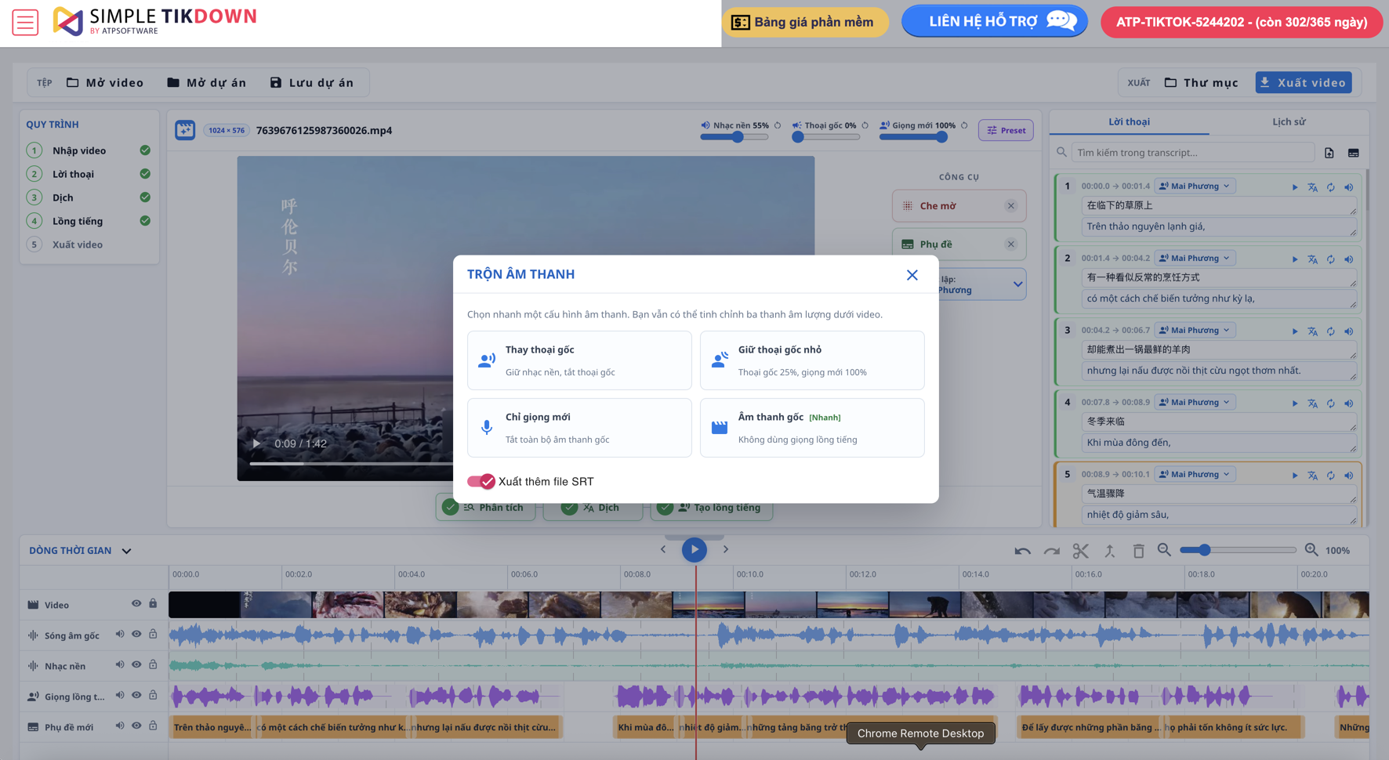This screenshot has height=760, width=1389.
Task: Mute Giọng lồng tiếng track
Action: pyautogui.click(x=120, y=695)
